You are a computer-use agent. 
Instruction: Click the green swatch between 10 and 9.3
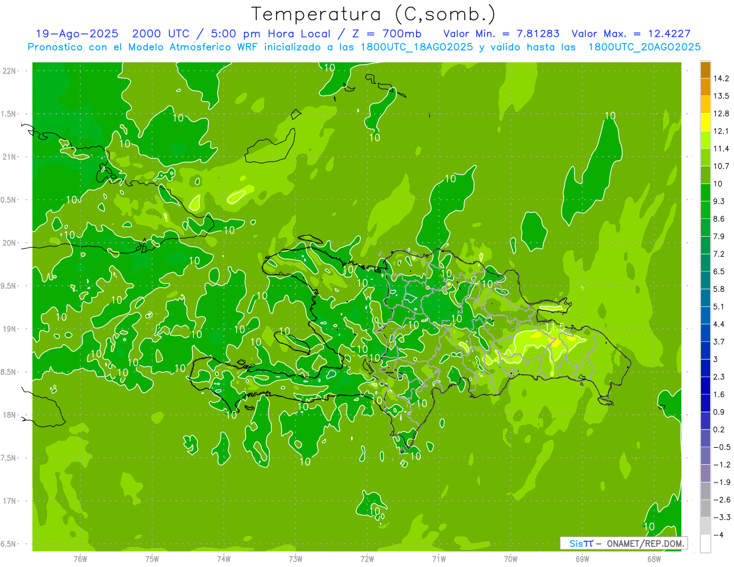[705, 192]
